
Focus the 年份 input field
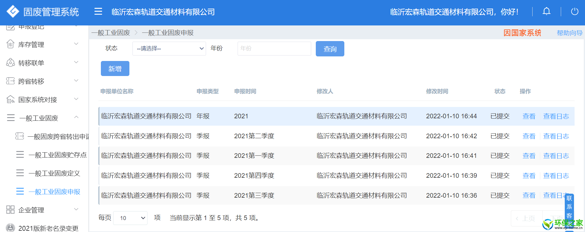(x=274, y=48)
